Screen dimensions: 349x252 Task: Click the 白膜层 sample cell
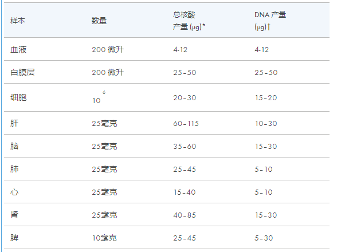(x=22, y=72)
